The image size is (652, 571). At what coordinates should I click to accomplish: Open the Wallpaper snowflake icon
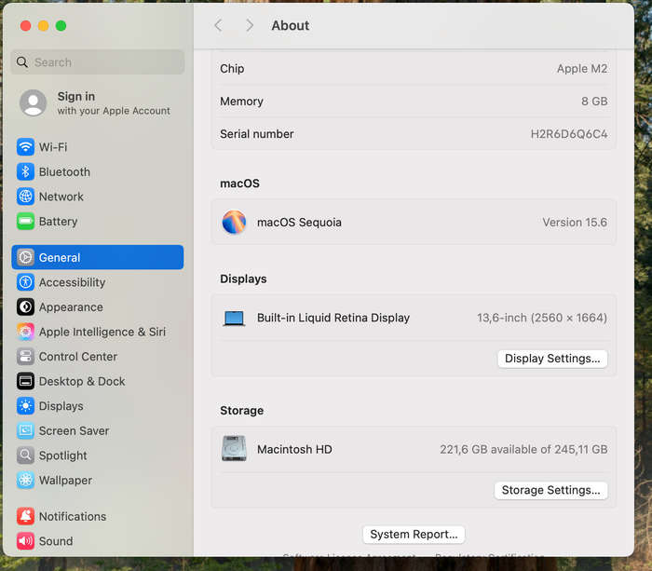point(25,481)
